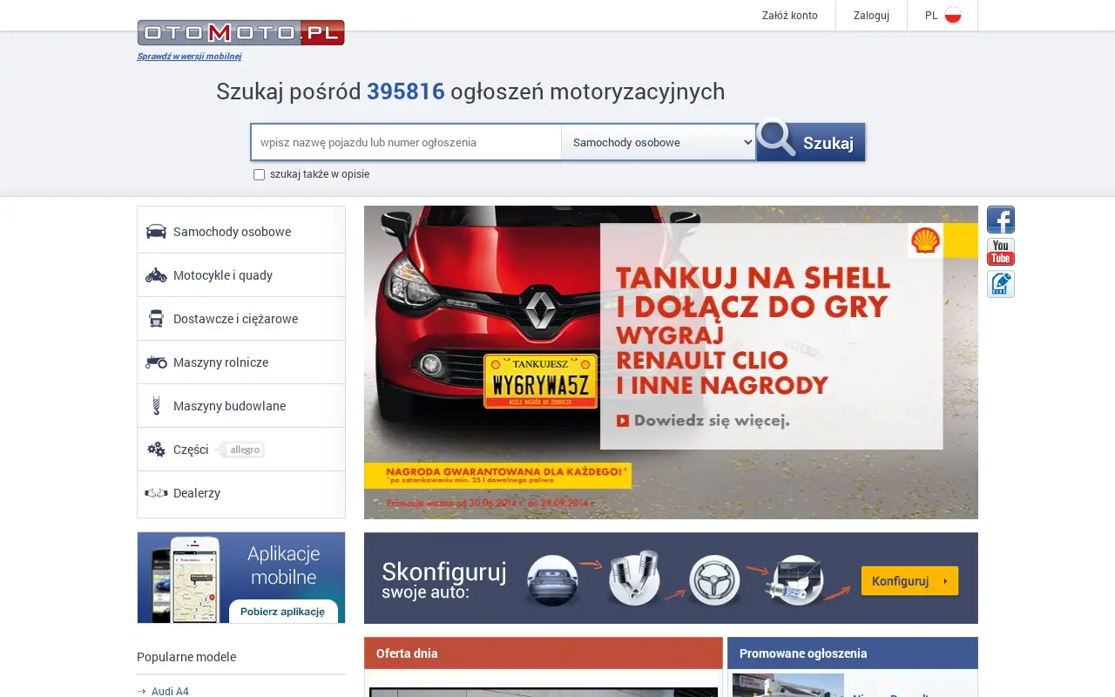
Task: Open Samochody osobowe in the sidebar menu
Action: coord(241,232)
